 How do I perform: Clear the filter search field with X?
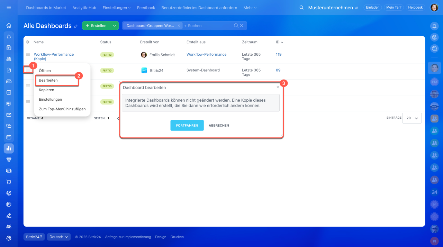point(242,26)
